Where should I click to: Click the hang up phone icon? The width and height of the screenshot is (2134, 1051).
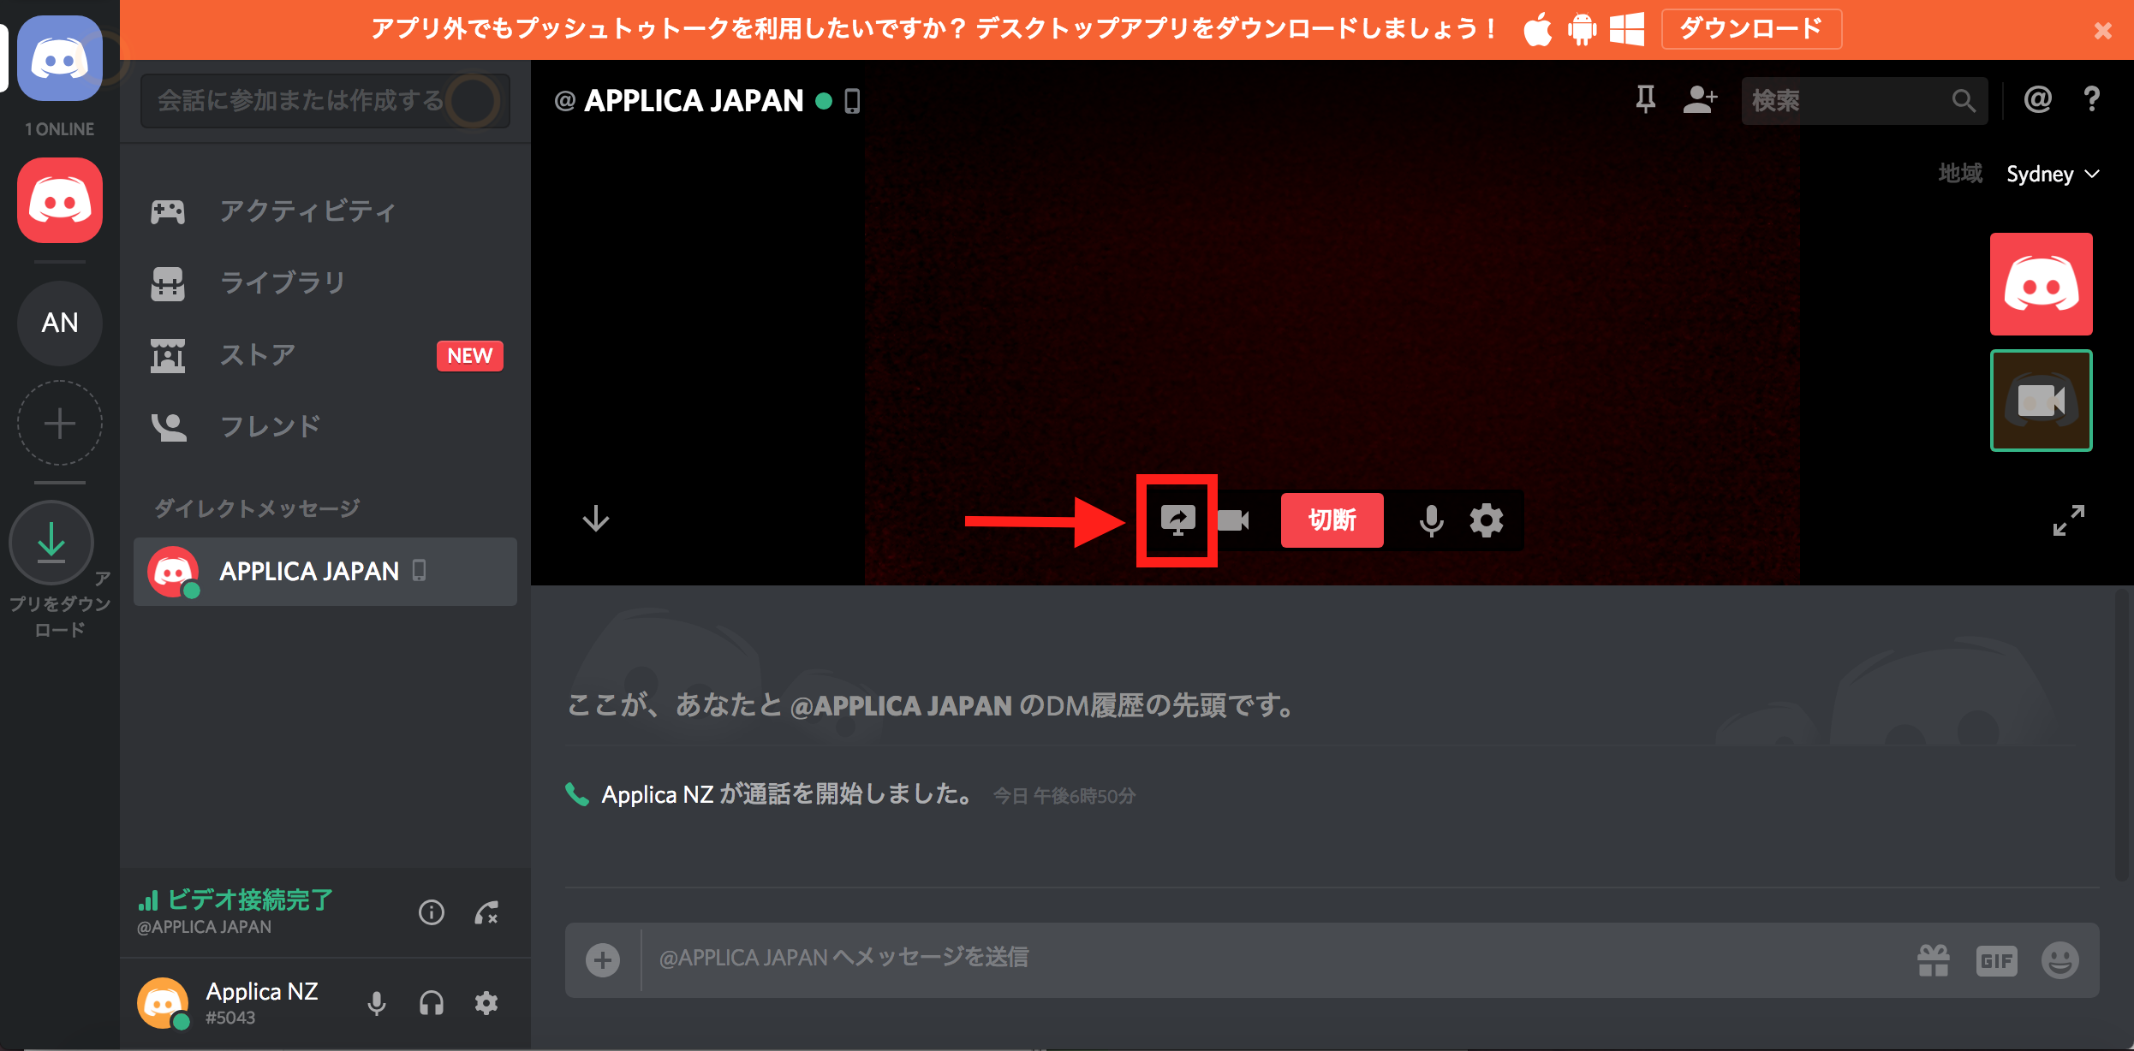tap(486, 912)
